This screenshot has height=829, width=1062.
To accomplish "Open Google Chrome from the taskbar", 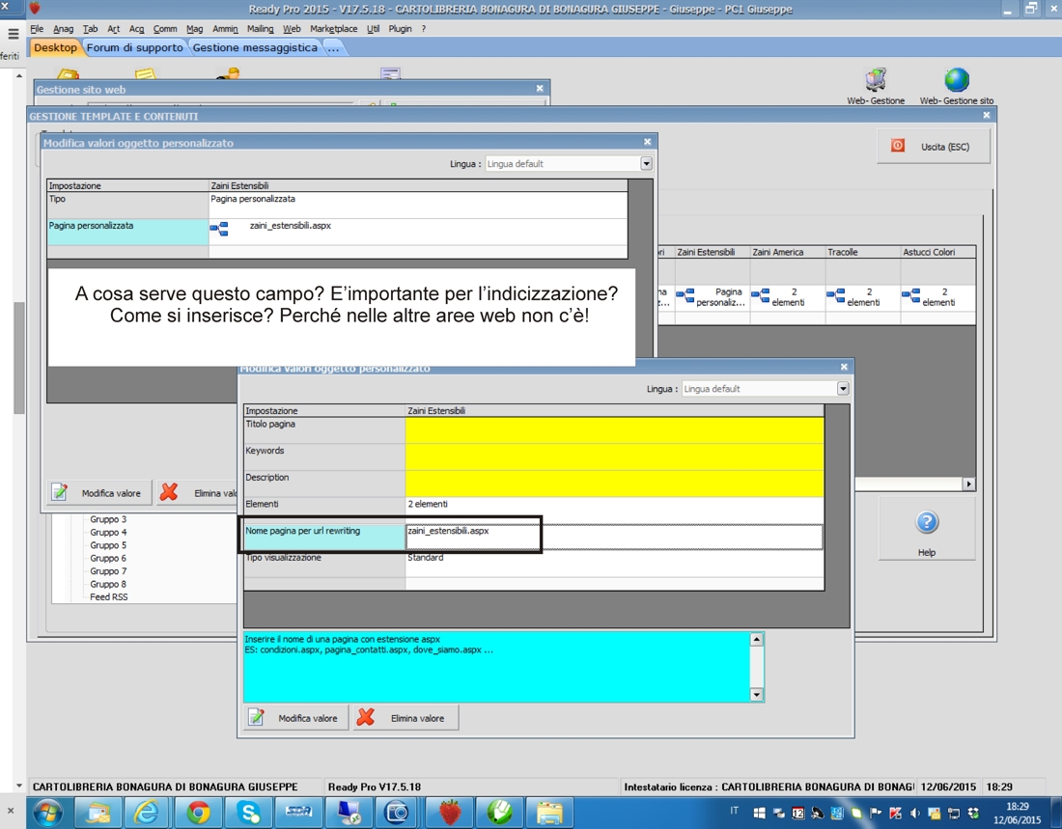I will [x=198, y=812].
